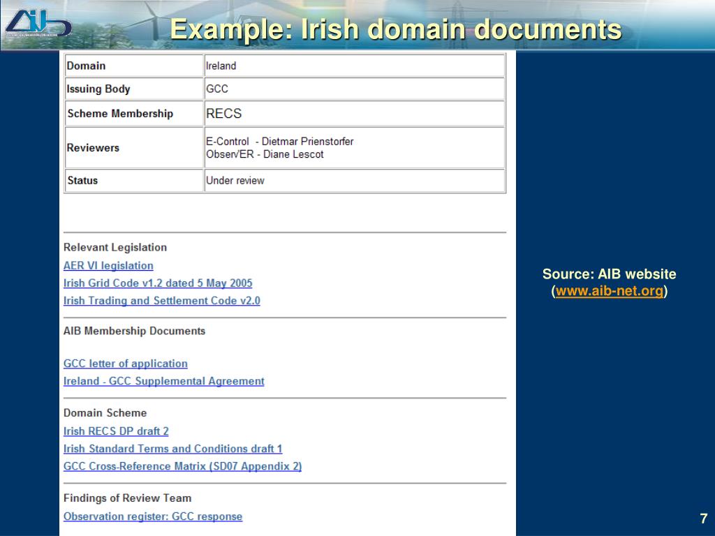Click the 'Domain Scheme' heading
The height and width of the screenshot is (536, 715).
[105, 413]
